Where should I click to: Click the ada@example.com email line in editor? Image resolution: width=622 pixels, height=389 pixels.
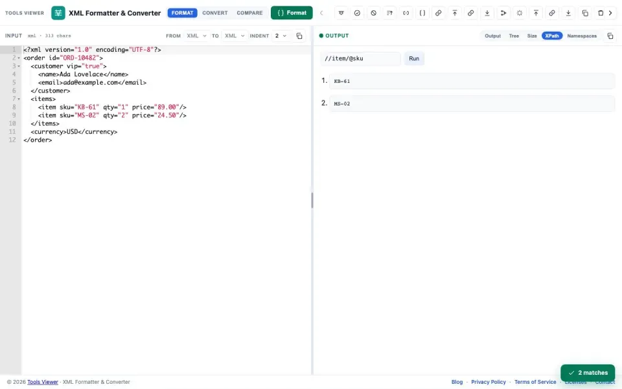tap(93, 83)
